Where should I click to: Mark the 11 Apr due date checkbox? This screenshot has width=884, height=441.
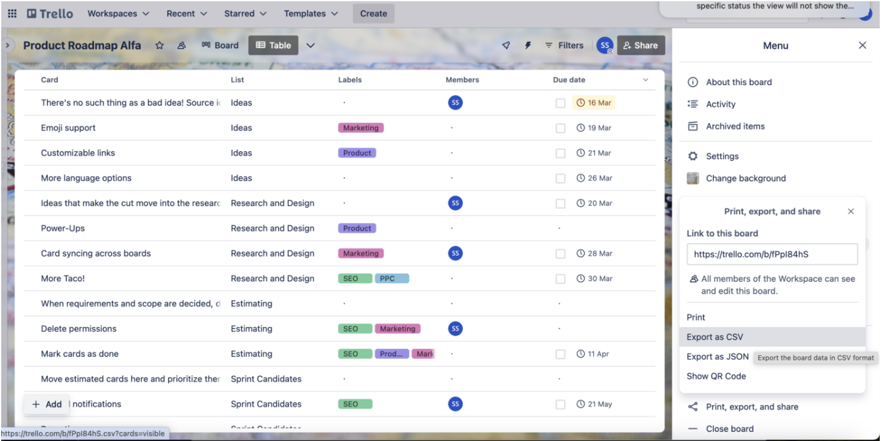560,353
